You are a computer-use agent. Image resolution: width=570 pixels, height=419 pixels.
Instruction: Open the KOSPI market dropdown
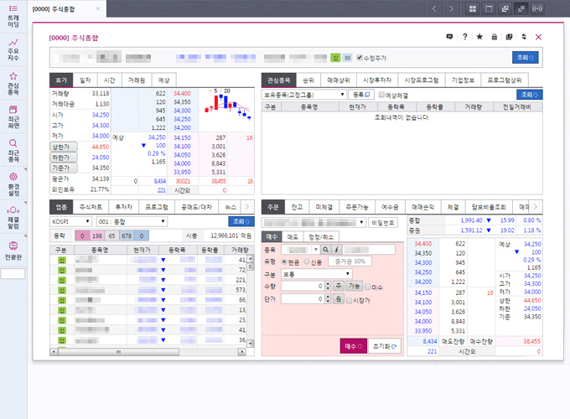[70, 221]
